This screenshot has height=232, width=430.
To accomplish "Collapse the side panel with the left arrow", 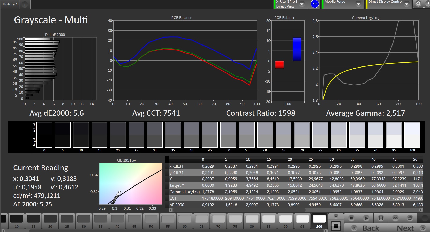I will click(x=427, y=4).
